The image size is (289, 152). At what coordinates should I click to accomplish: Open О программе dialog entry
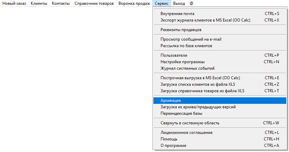click(x=173, y=146)
